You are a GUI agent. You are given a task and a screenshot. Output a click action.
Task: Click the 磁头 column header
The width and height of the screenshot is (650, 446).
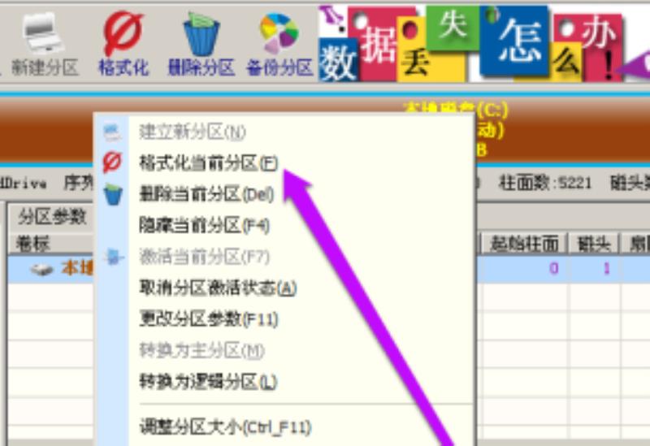click(x=594, y=244)
